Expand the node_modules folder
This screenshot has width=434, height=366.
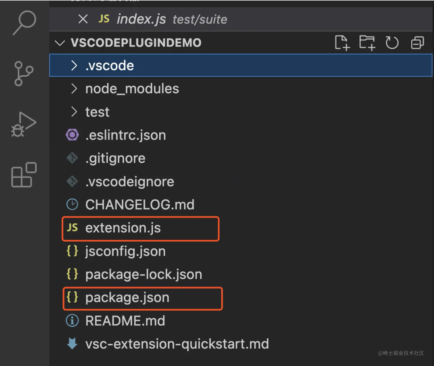coord(132,89)
